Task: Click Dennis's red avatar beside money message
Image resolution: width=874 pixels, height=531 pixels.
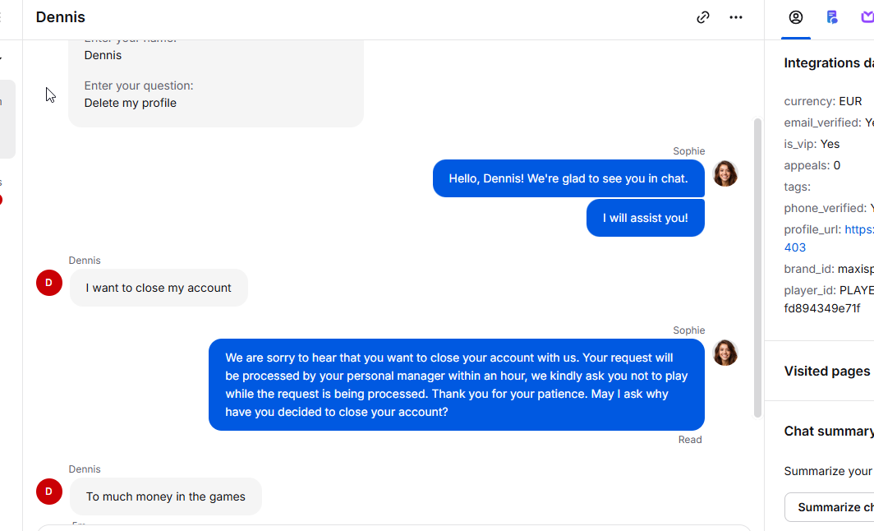Action: coord(49,492)
